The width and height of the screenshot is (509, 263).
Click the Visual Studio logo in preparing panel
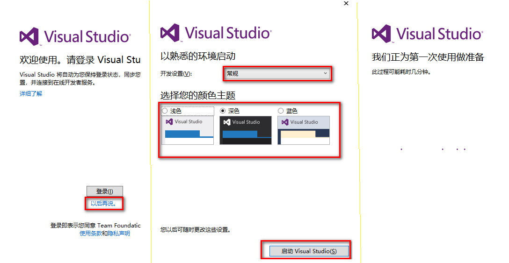point(427,34)
